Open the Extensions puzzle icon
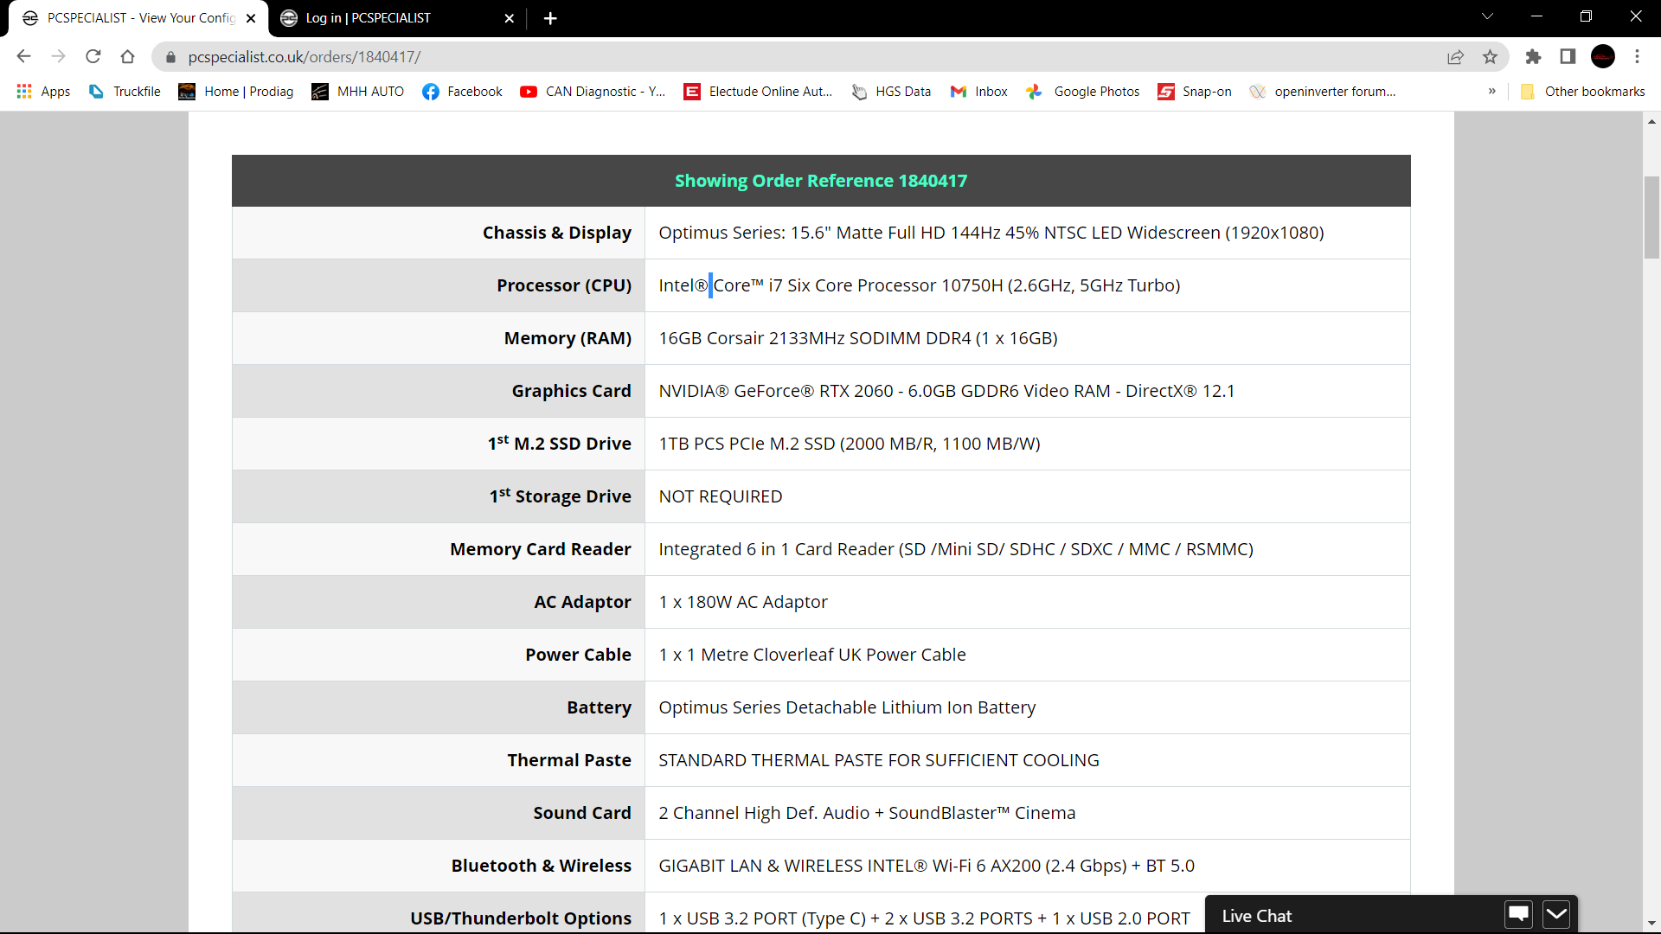Image resolution: width=1661 pixels, height=934 pixels. 1533,57
